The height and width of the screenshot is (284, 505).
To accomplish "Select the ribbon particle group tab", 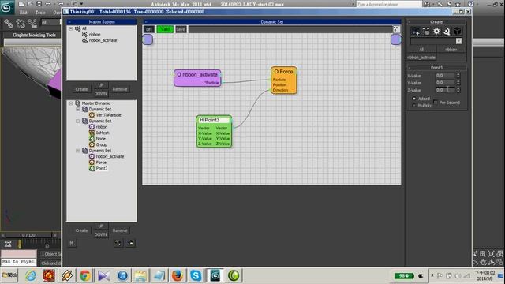I will coord(451,50).
